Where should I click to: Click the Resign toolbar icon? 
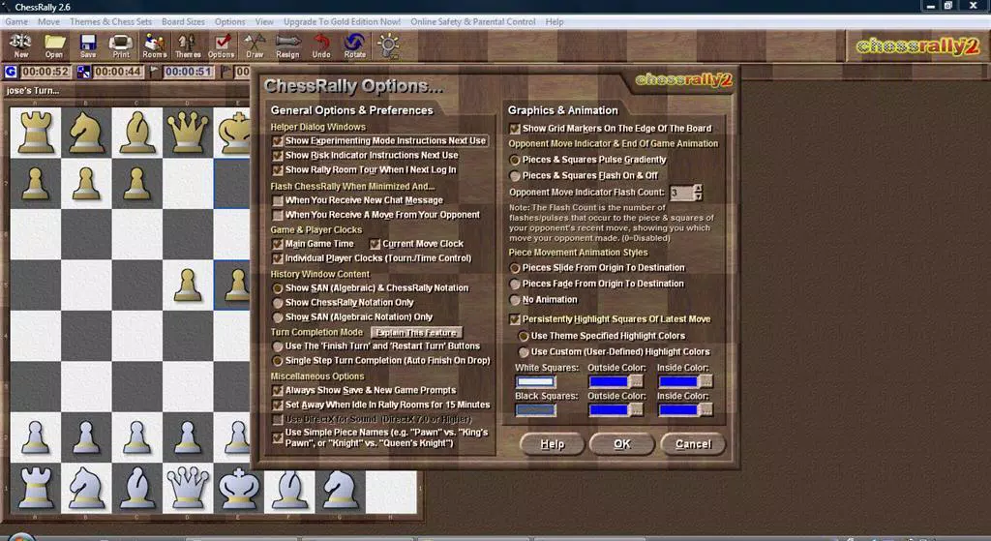pyautogui.click(x=287, y=45)
